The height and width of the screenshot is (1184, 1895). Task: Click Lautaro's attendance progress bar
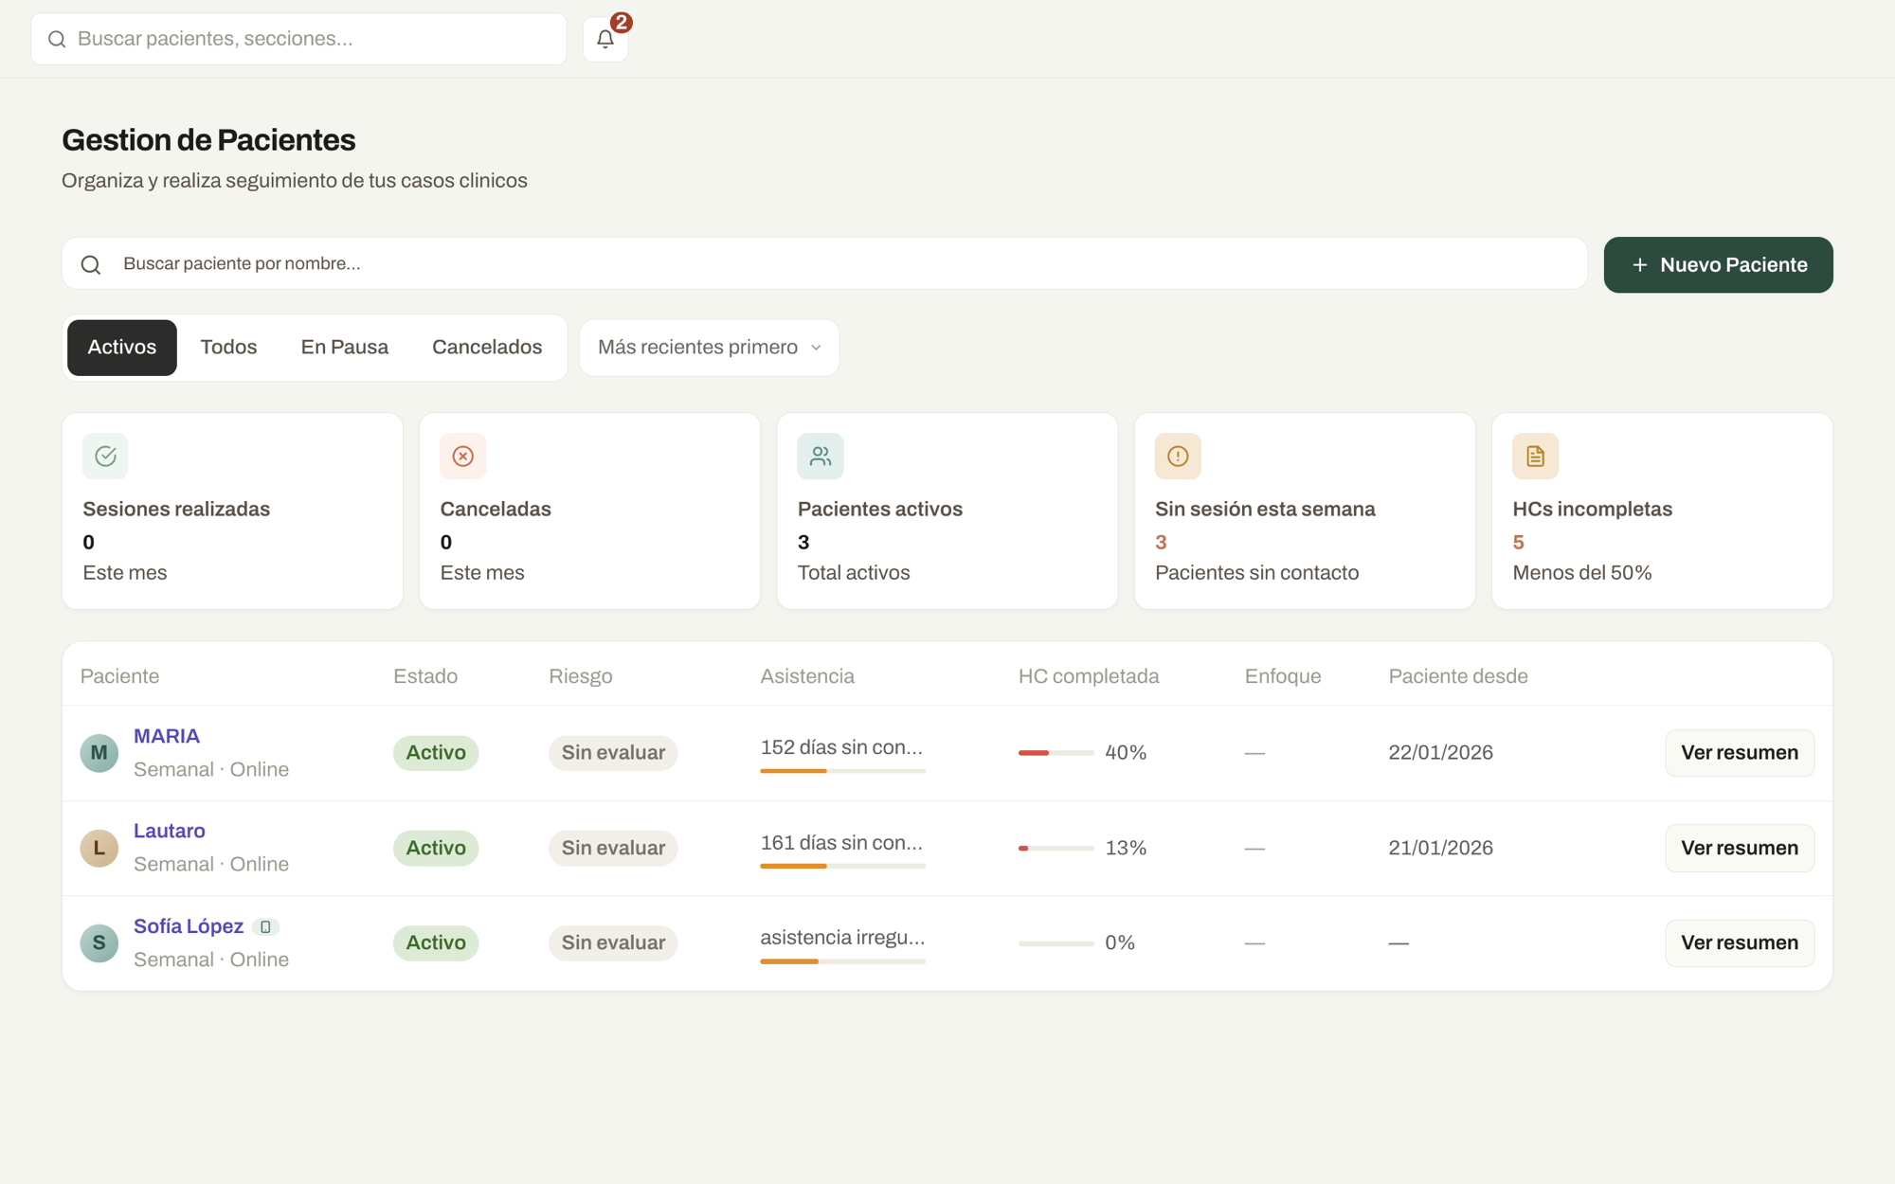(x=842, y=866)
